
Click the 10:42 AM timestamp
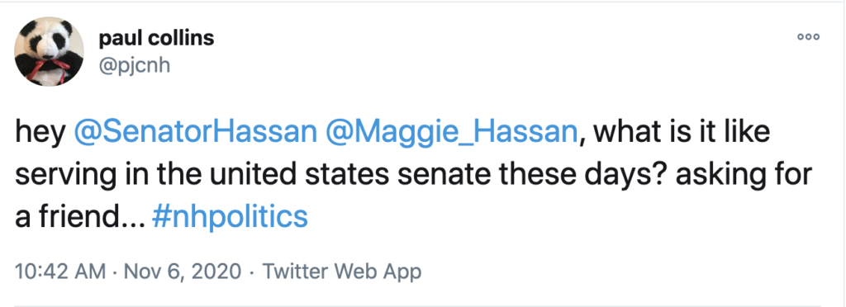click(x=60, y=272)
